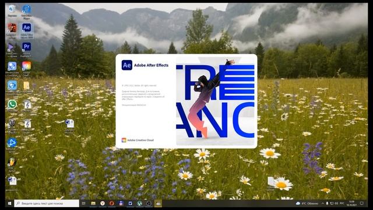The height and width of the screenshot is (210, 373).
Task: Open the tuning fork desktop shortcut
Action: point(12,125)
